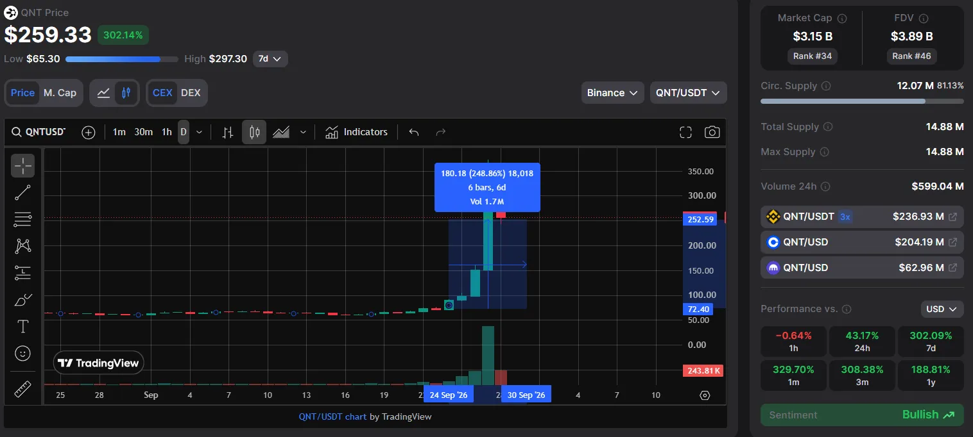Click the Rank #46 badge

click(911, 56)
